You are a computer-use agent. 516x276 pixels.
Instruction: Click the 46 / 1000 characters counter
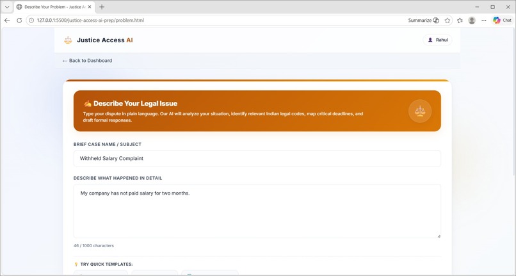[93, 246]
